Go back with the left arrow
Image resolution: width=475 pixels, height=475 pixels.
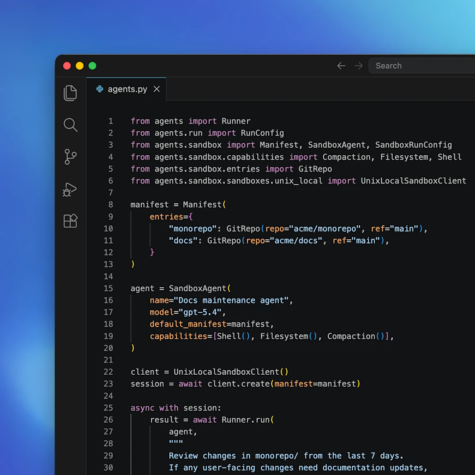(x=341, y=66)
